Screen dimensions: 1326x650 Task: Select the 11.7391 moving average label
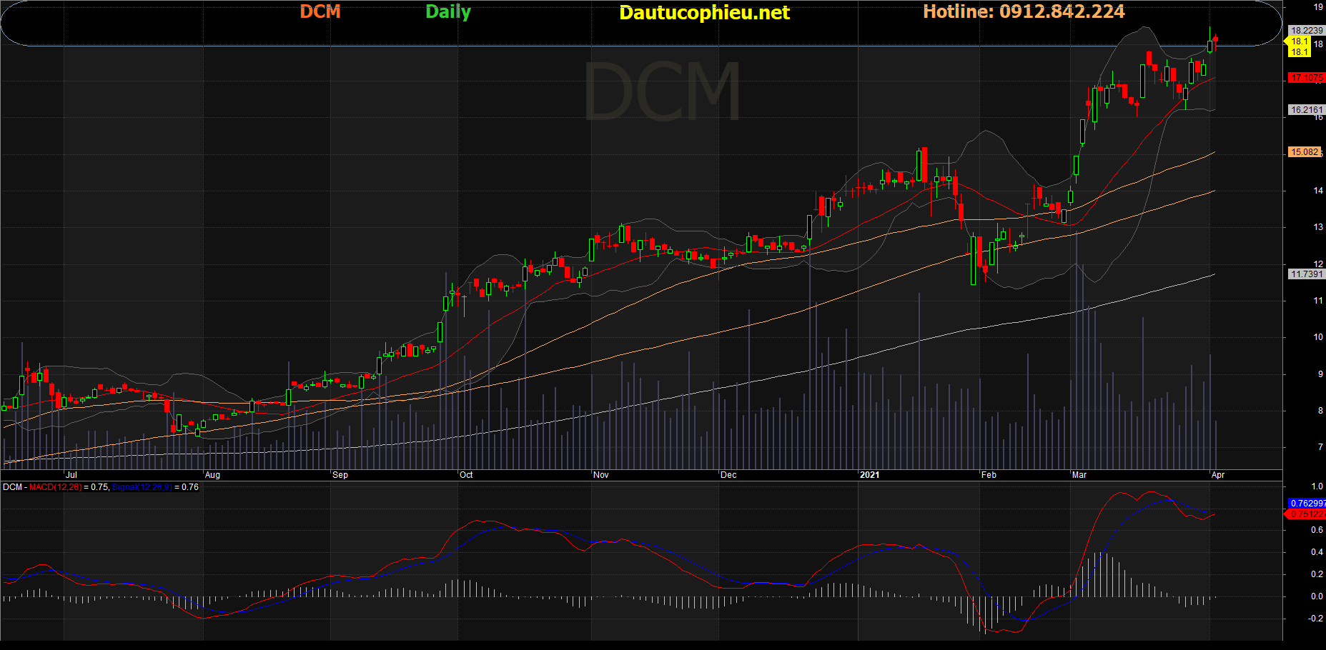coord(1307,274)
